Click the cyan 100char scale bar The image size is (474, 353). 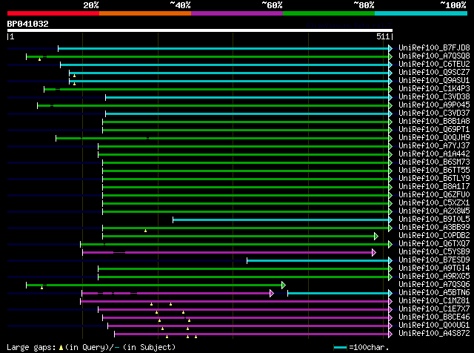point(340,348)
